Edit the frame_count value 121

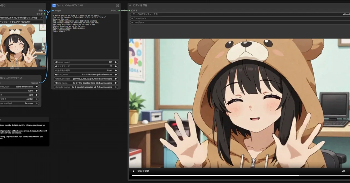point(110,62)
